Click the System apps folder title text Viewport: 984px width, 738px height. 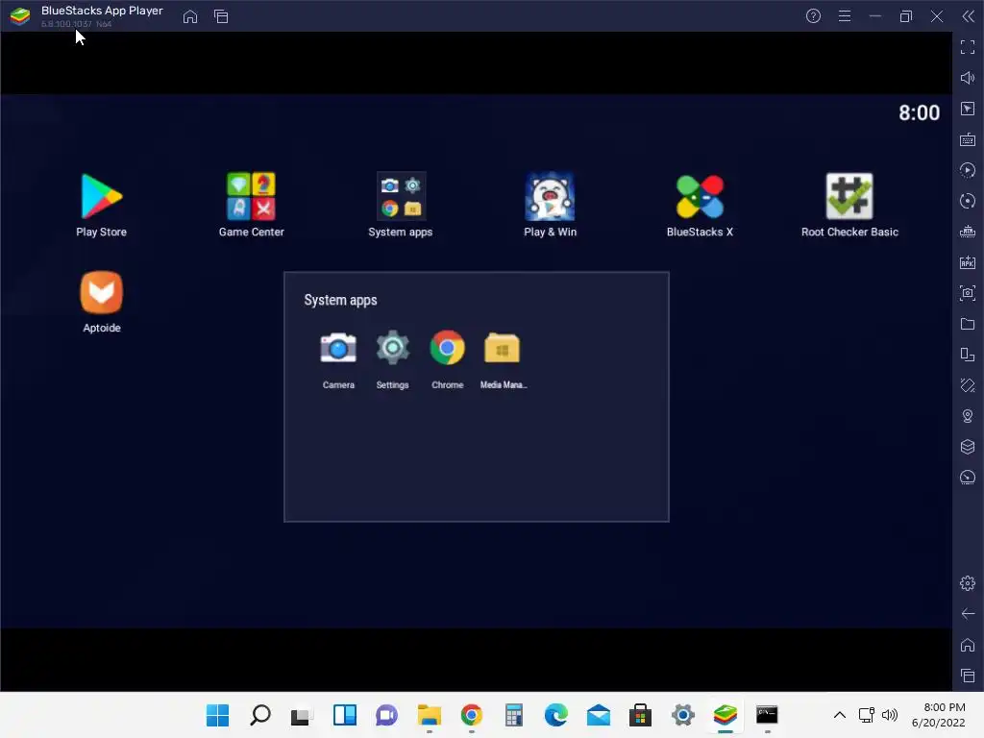[340, 300]
